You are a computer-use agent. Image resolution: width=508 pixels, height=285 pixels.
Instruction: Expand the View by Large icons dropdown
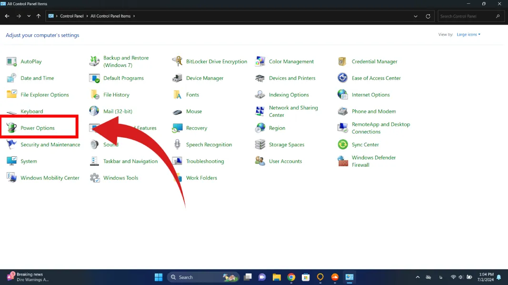(468, 35)
